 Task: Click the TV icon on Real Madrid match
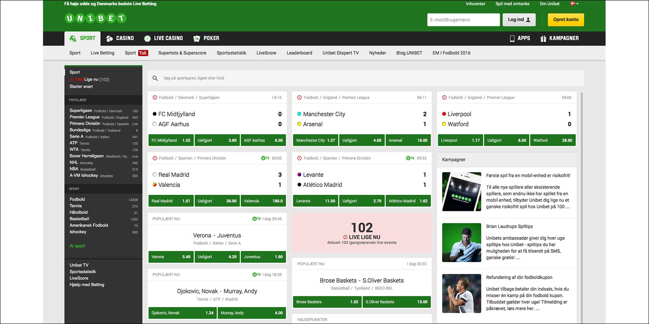pyautogui.click(x=265, y=158)
